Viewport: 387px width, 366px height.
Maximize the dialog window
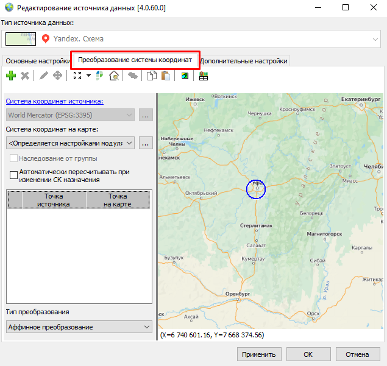[346, 8]
